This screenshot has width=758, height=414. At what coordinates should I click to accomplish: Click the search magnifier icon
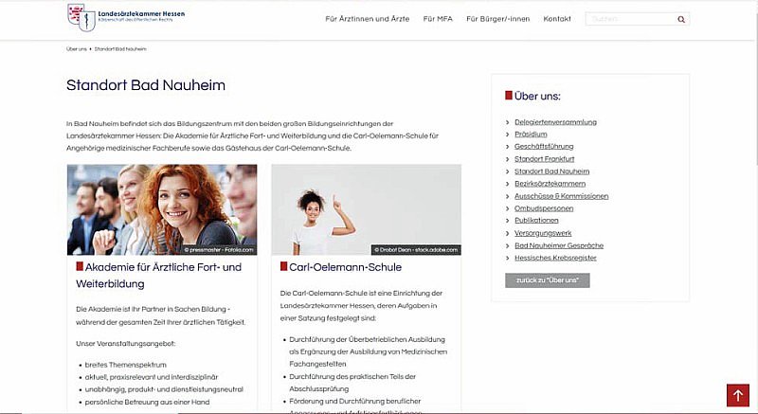(x=681, y=19)
